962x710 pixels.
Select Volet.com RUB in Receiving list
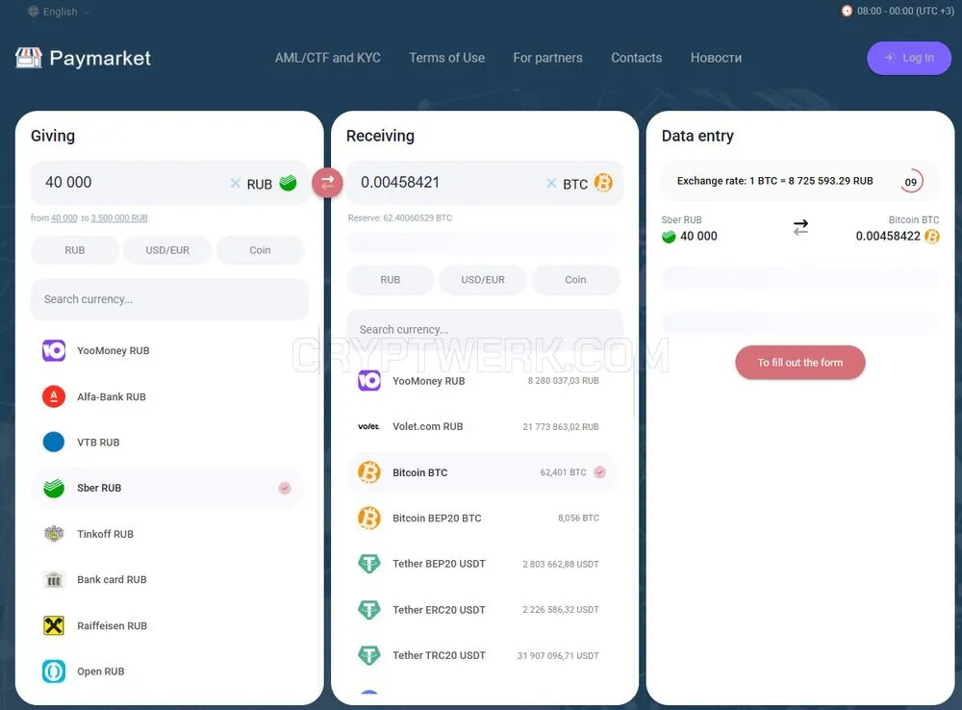pyautogui.click(x=482, y=426)
